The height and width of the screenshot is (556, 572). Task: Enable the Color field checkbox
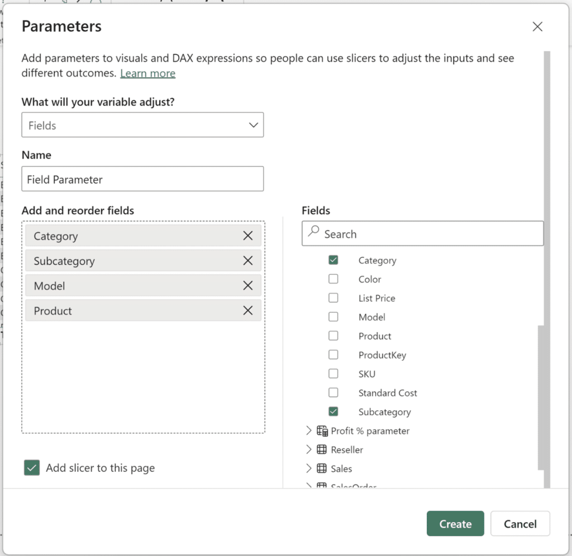(333, 279)
